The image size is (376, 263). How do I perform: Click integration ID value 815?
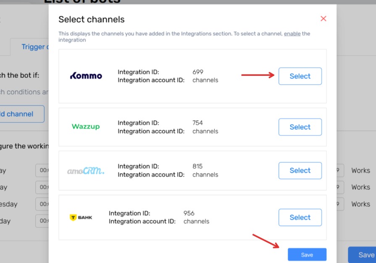tap(197, 166)
